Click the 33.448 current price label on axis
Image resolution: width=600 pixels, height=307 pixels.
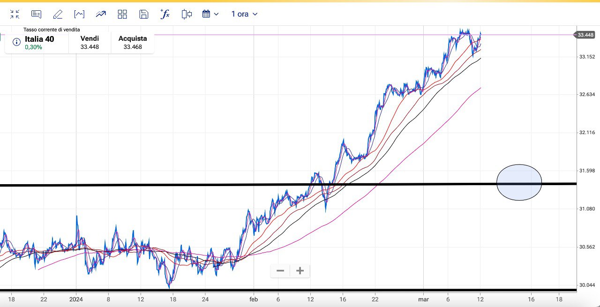tap(586, 35)
